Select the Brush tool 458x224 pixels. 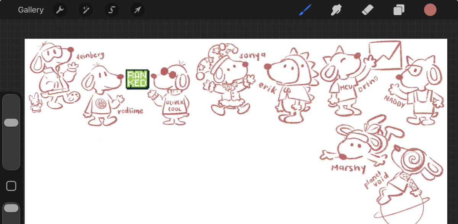[x=305, y=10]
